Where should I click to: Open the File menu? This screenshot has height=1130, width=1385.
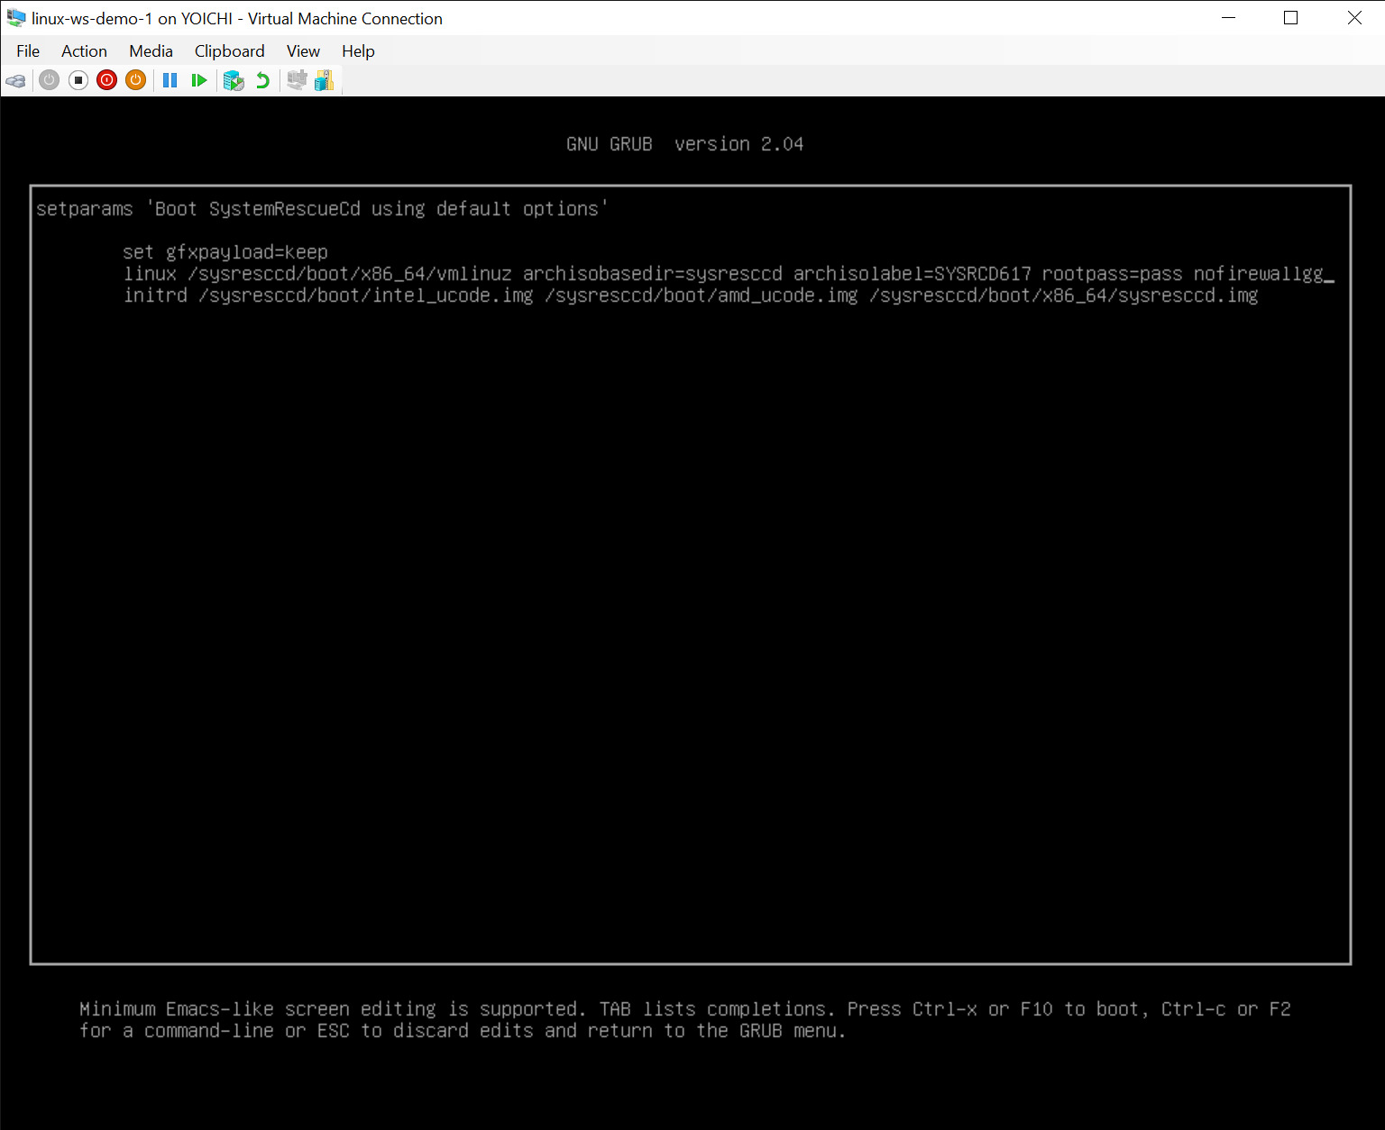tap(28, 51)
